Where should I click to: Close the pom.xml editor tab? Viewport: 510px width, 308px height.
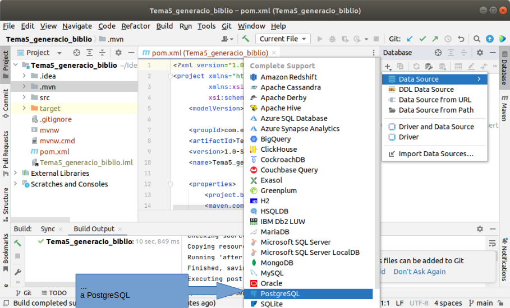coord(274,53)
